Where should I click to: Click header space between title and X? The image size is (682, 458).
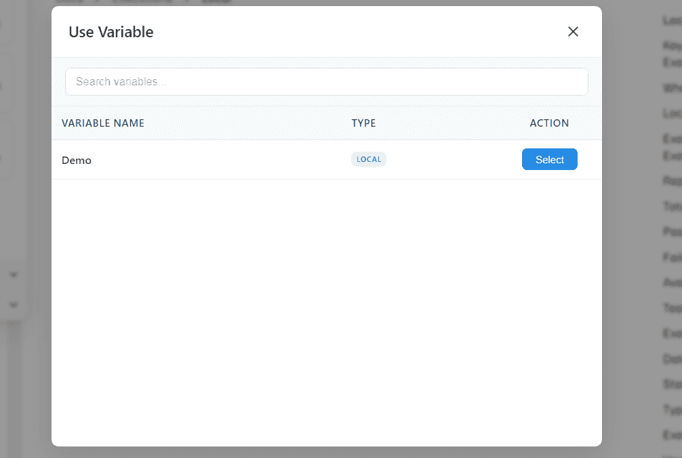[359, 32]
